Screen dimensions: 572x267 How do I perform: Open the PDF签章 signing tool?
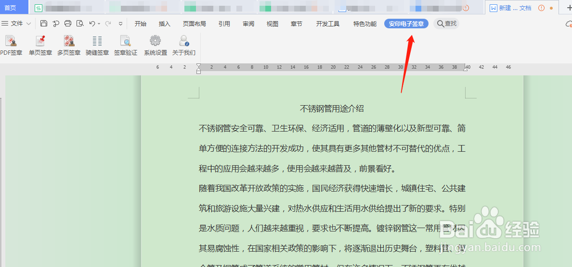[x=11, y=46]
